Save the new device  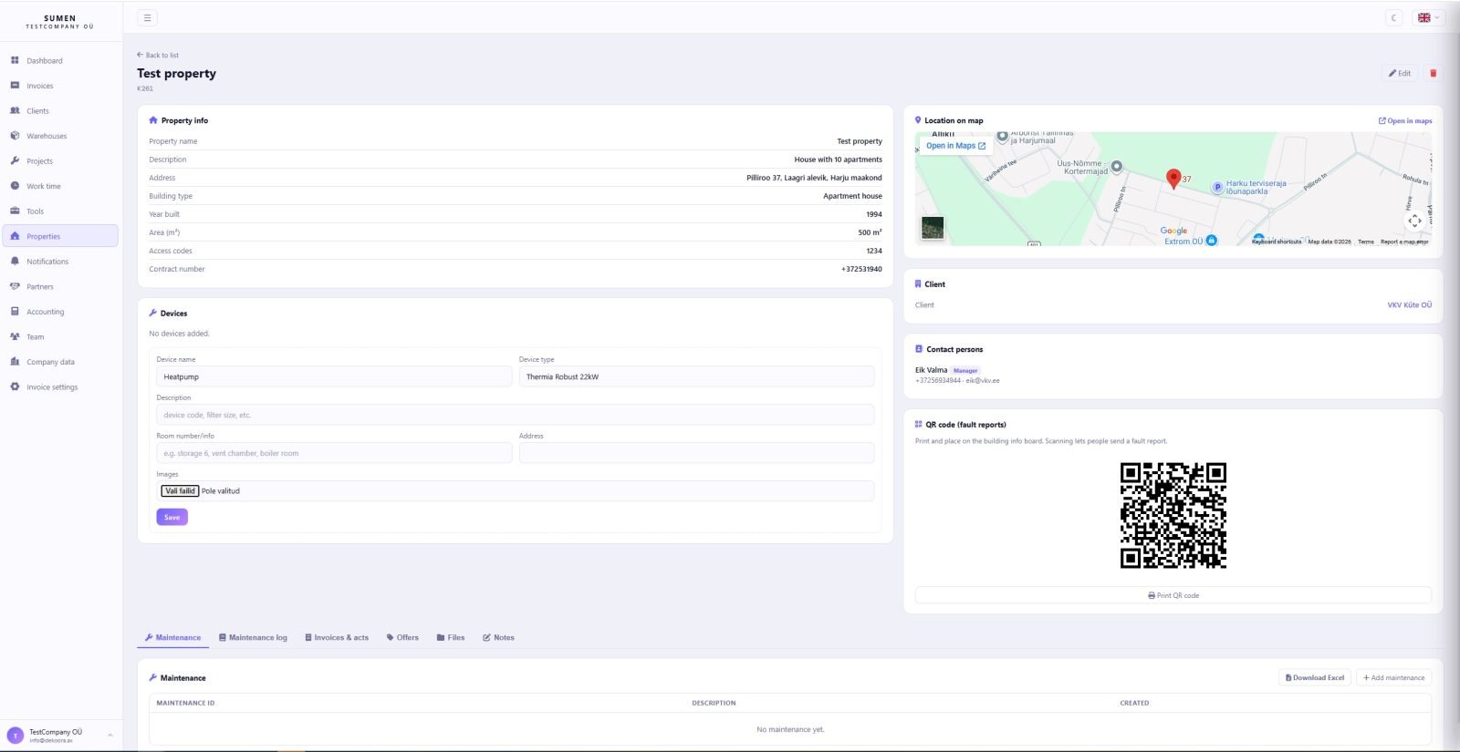pos(172,517)
